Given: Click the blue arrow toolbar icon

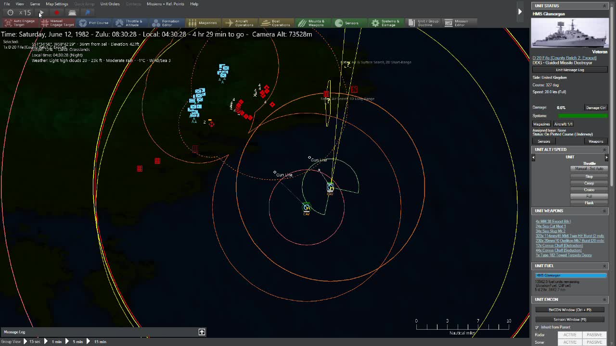Looking at the screenshot, I should (x=88, y=12).
